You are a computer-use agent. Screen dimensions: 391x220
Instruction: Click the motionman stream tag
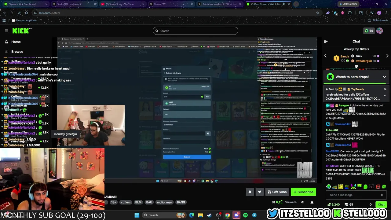click(x=164, y=202)
